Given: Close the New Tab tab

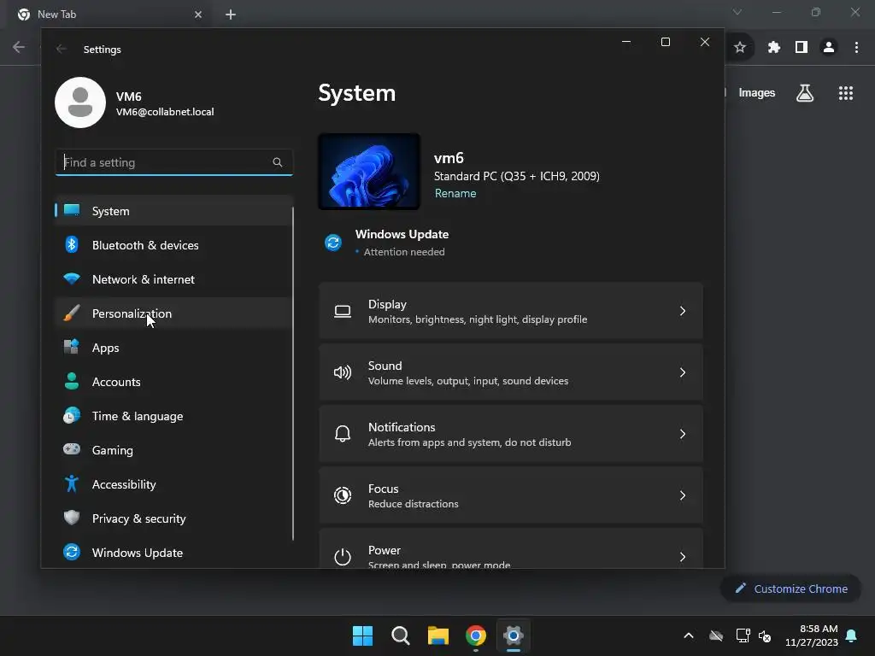Looking at the screenshot, I should (x=198, y=15).
